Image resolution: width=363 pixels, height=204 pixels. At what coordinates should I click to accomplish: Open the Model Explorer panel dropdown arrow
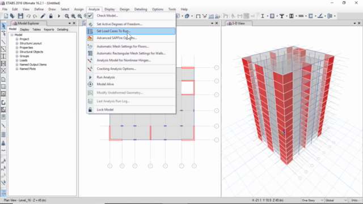tap(69, 23)
